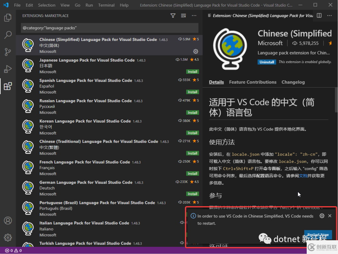This screenshot has width=338, height=254.
Task: Click the Restart Now button
Action: click(318, 235)
